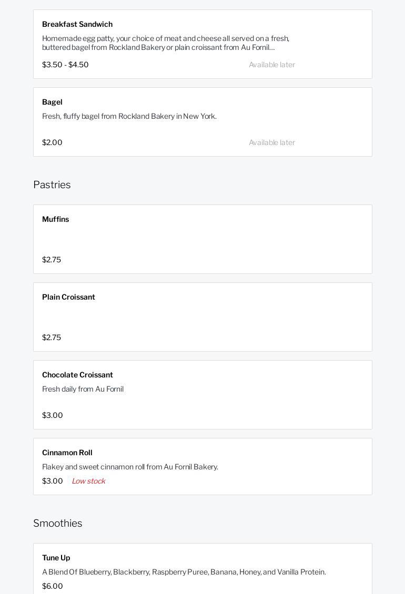
Task: Click the Cinnamon Roll description text
Action: pyautogui.click(x=130, y=467)
